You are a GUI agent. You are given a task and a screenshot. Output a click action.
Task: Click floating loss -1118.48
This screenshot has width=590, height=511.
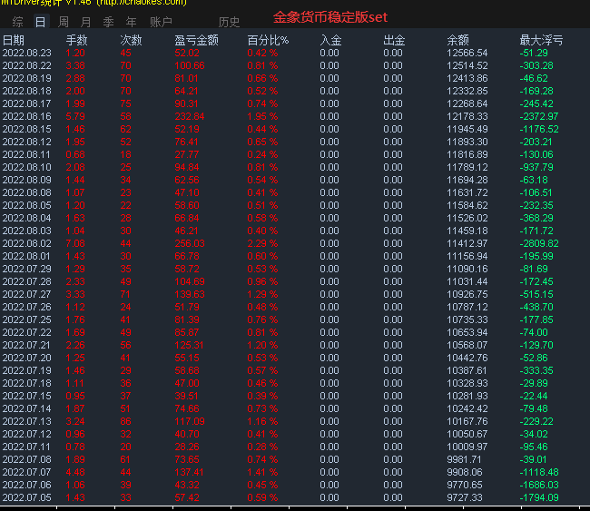point(539,472)
